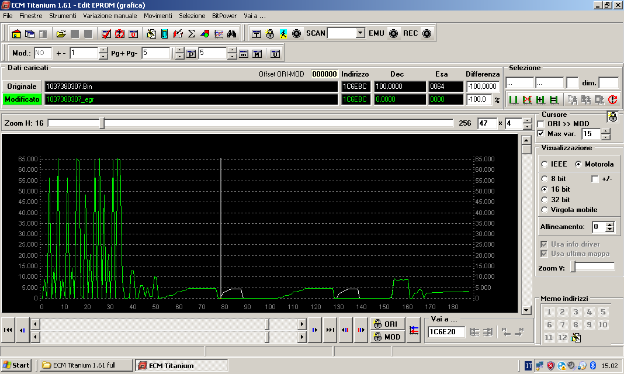
Task: Toggle the +/- sign checkbox
Action: [595, 179]
